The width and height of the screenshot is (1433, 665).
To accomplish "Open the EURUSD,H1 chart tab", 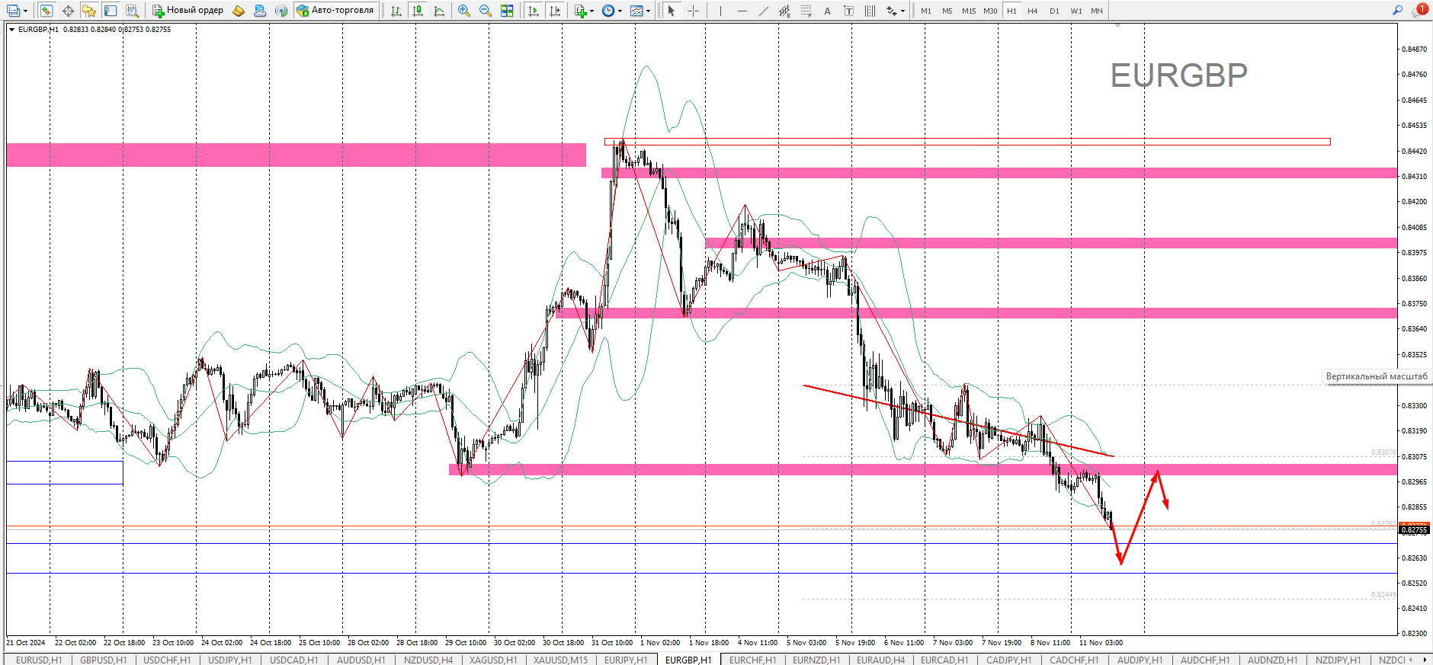I will click(39, 660).
